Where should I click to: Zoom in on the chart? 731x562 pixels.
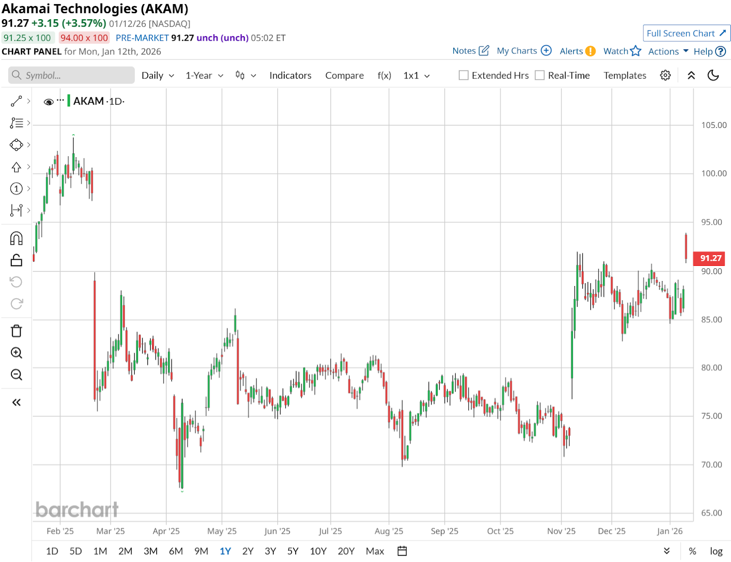tap(16, 353)
